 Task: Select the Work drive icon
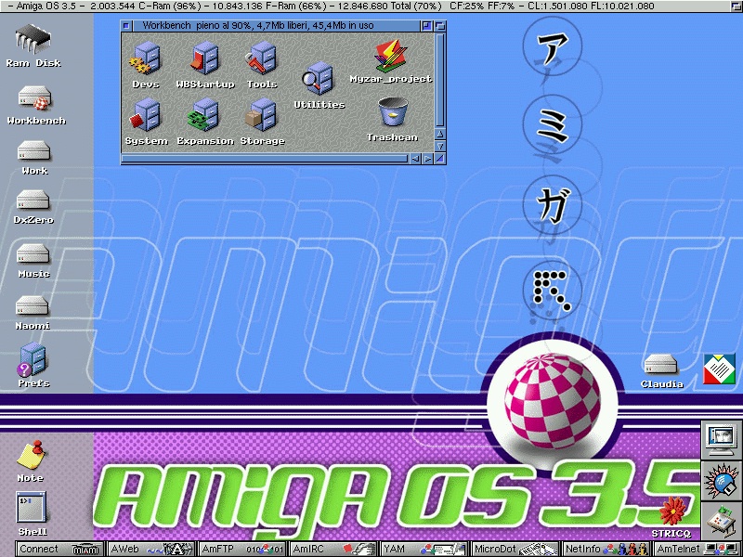34,158
